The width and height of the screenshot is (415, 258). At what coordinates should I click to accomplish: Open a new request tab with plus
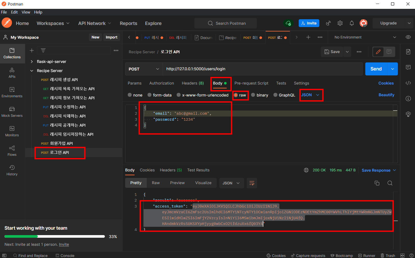point(308,37)
